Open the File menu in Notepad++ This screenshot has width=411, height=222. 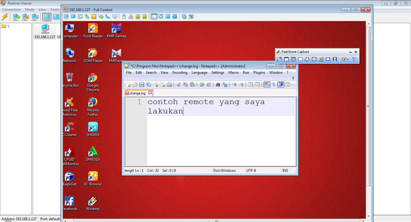tap(129, 72)
